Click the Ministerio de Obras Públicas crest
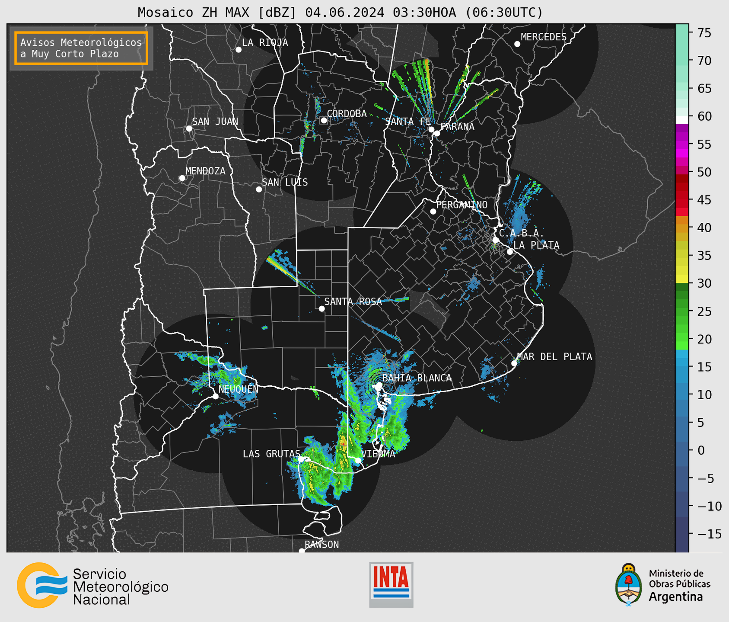The width and height of the screenshot is (729, 622). click(x=629, y=585)
